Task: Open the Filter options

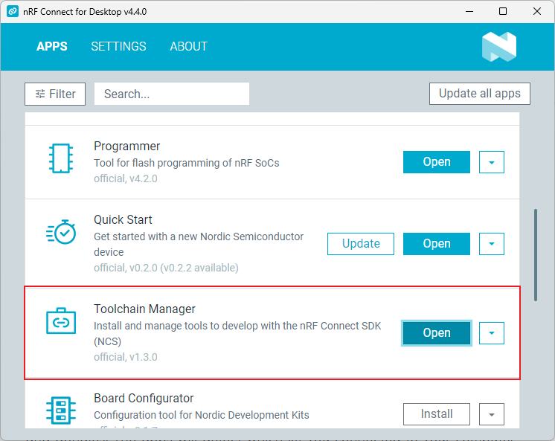Action: click(x=55, y=94)
